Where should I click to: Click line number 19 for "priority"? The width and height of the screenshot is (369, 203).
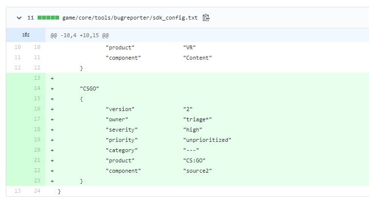pos(37,139)
